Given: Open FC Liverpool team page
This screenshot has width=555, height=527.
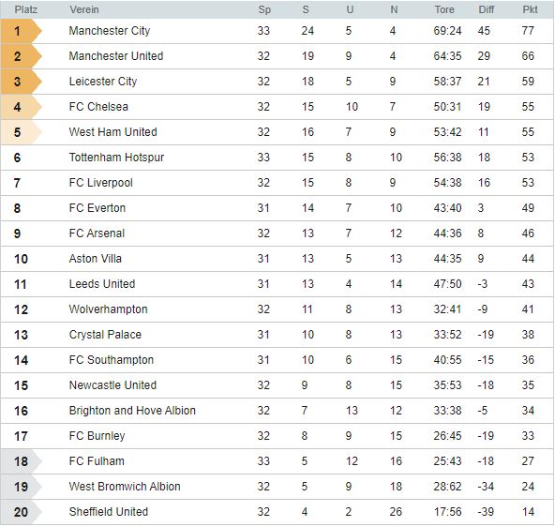Looking at the screenshot, I should click(101, 183).
